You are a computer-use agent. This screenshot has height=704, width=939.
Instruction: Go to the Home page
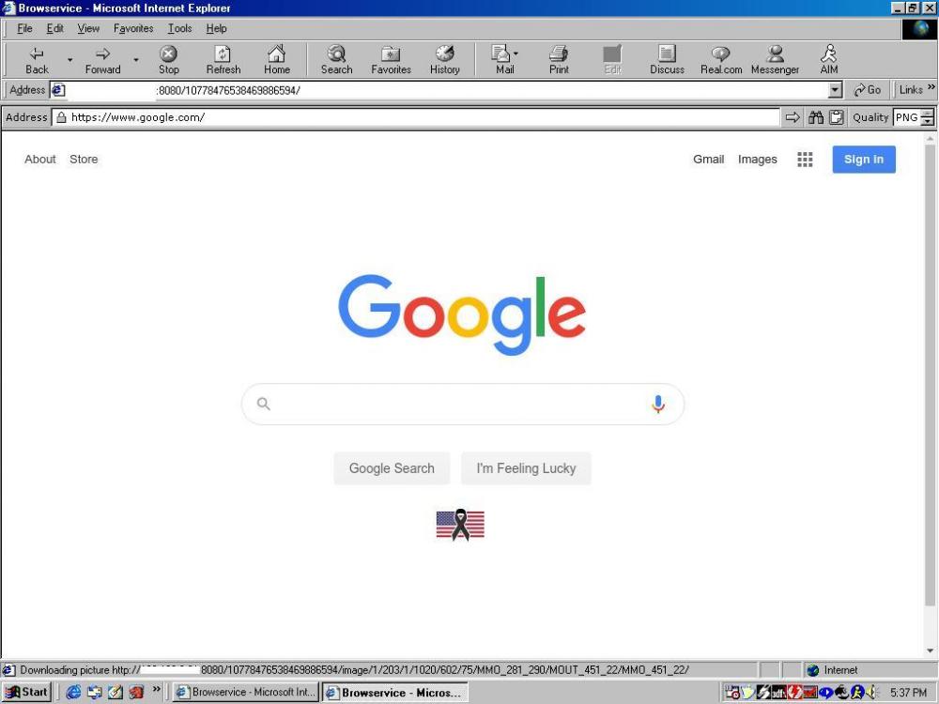[277, 60]
